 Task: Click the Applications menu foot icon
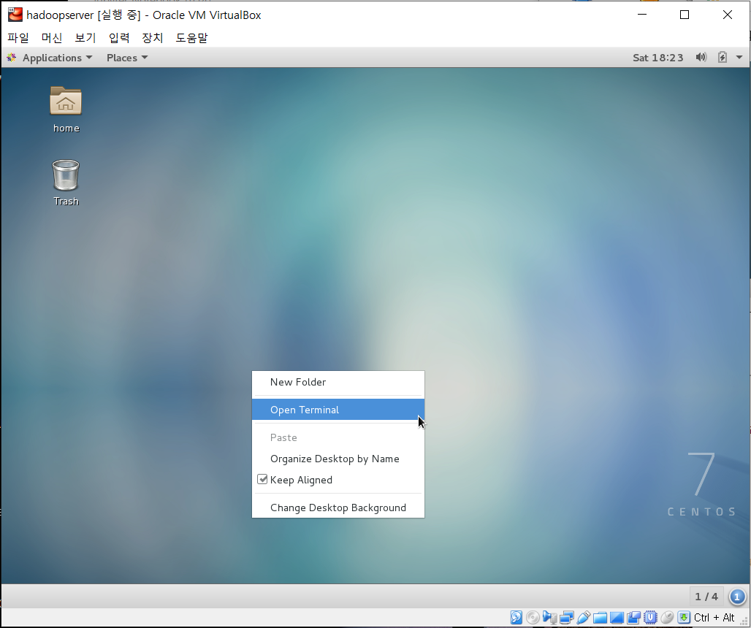click(x=12, y=58)
